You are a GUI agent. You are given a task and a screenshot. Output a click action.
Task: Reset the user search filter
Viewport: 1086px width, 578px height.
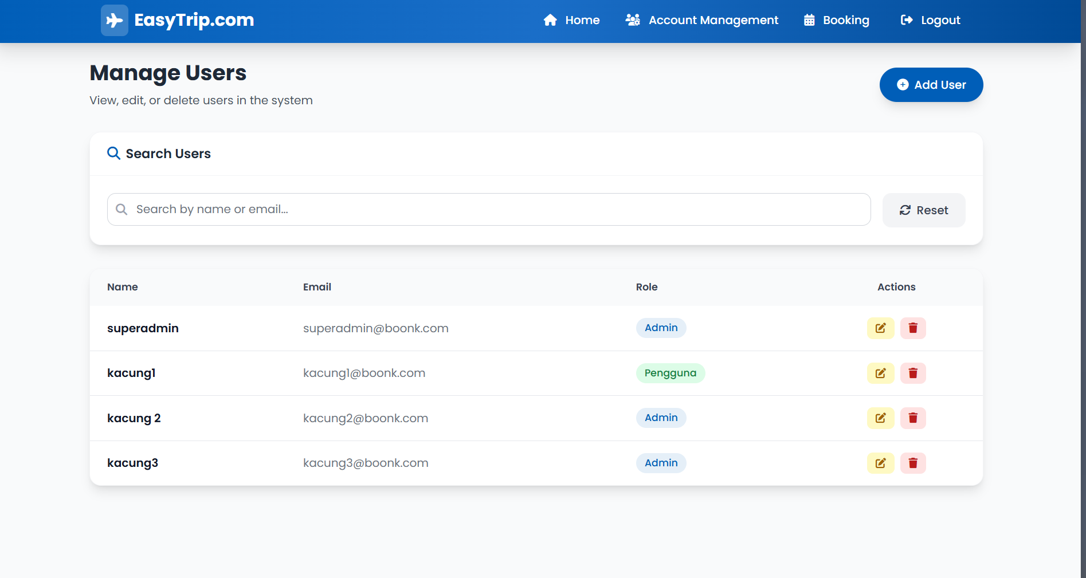click(x=924, y=210)
